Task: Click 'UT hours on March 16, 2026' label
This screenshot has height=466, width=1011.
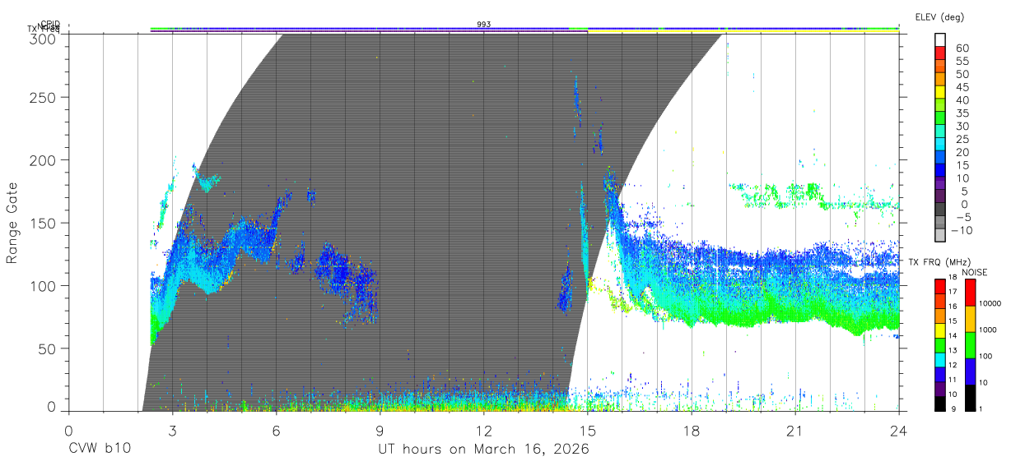Action: click(483, 450)
